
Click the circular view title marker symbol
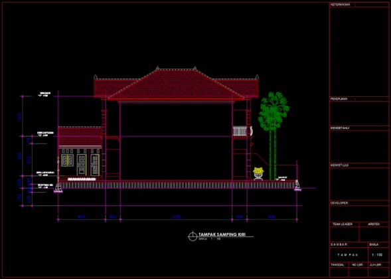pyautogui.click(x=193, y=236)
